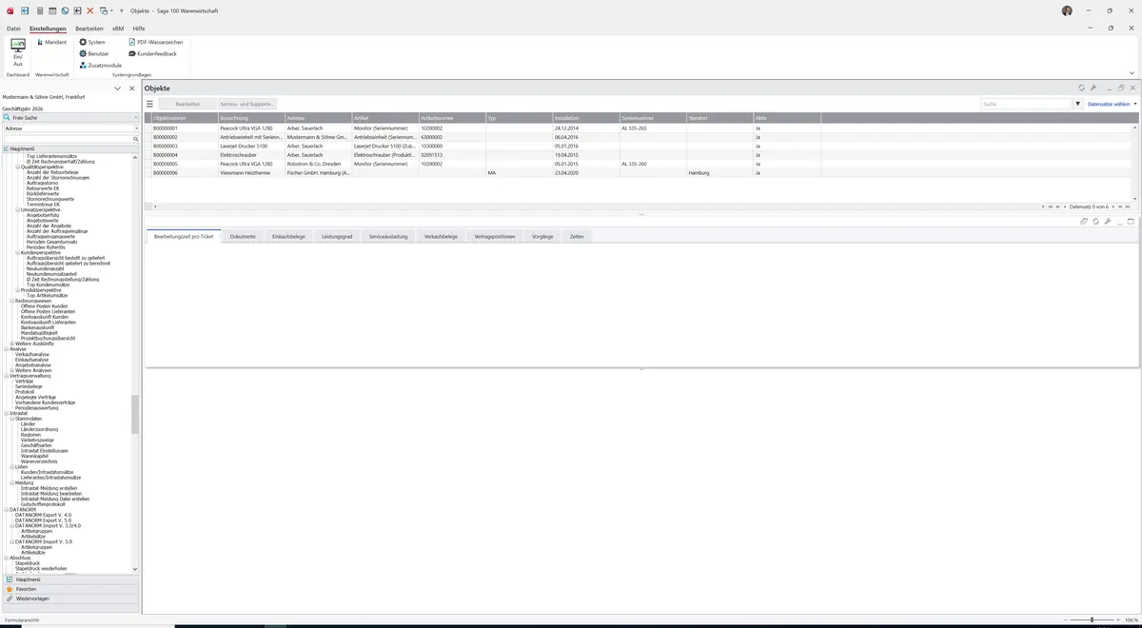Open the Datei menu
Viewport: 1142px width, 628px height.
[x=13, y=29]
